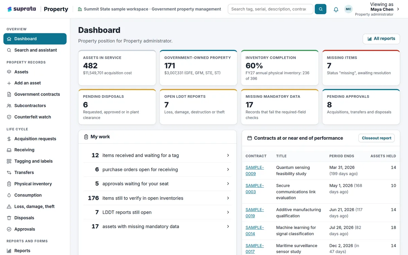
Task: Click the Suprata logo icon
Action: click(x=10, y=9)
